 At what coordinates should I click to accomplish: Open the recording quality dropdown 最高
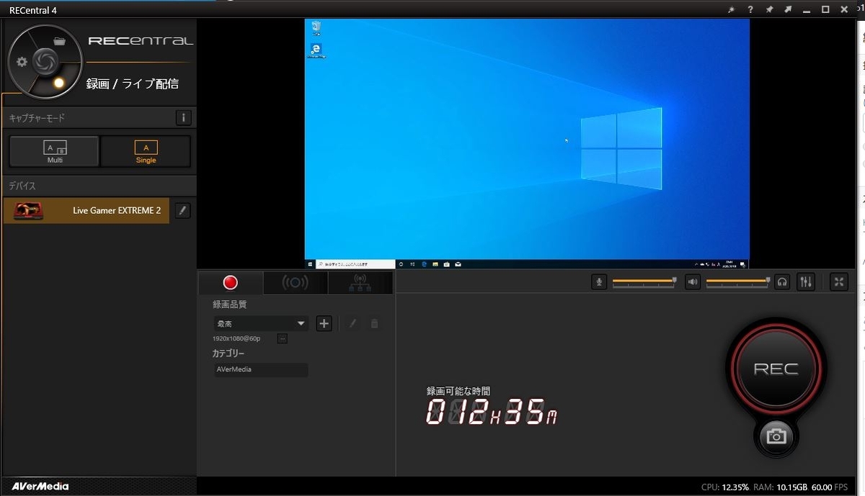coord(260,324)
